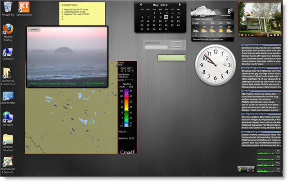Open the QuickList button on webcam gadget
The height and width of the screenshot is (182, 288).
(x=34, y=29)
